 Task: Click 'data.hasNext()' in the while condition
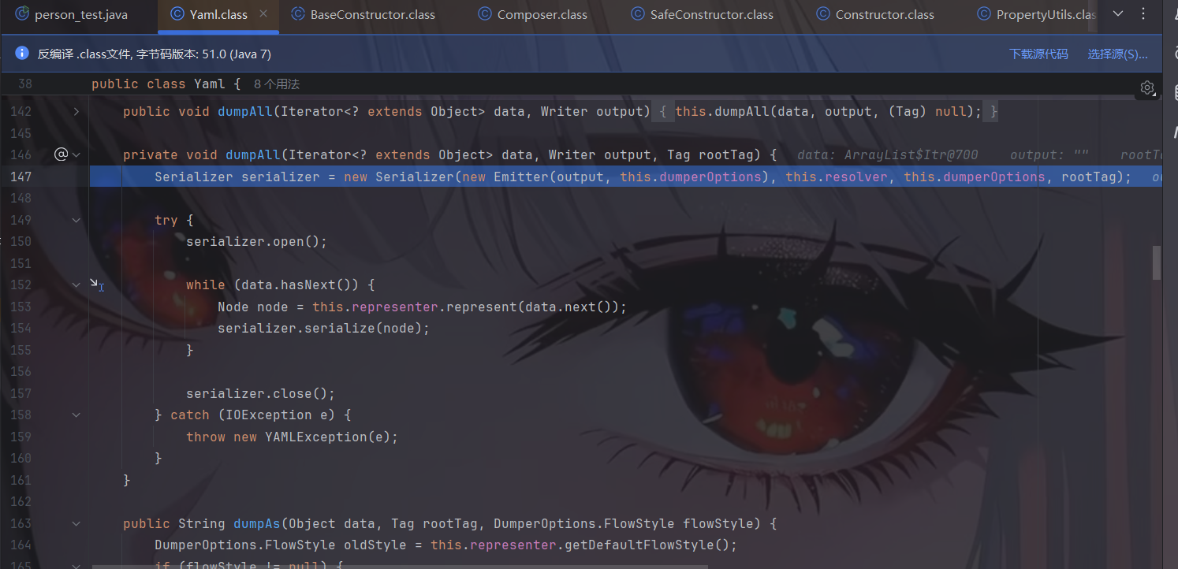[300, 284]
